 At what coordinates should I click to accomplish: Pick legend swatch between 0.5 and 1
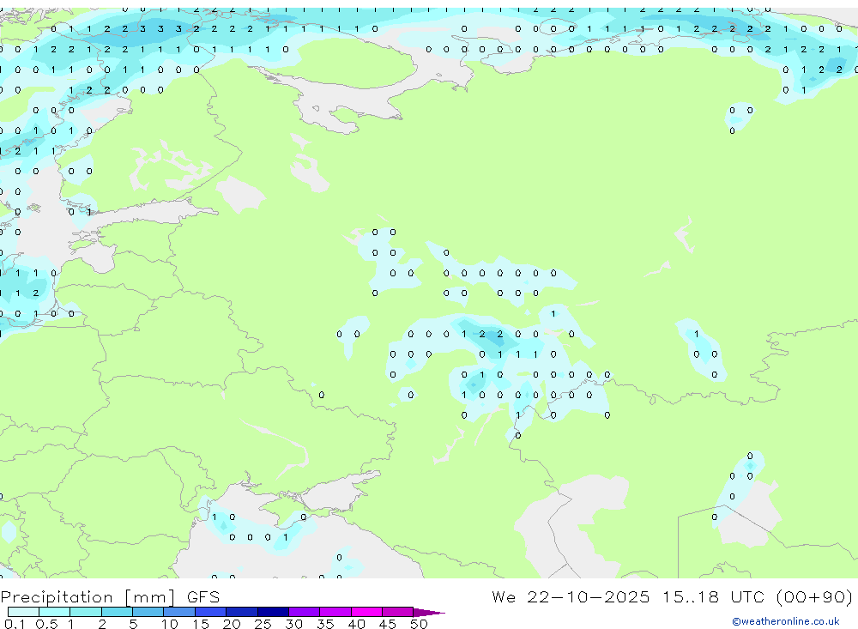pos(55,612)
